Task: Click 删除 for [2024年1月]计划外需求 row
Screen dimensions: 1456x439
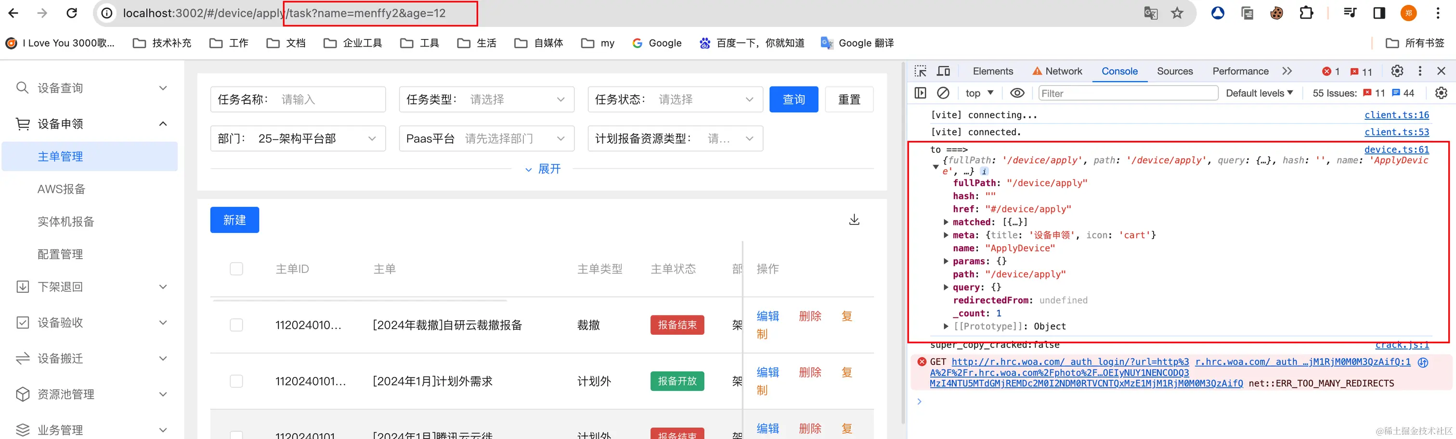Action: tap(810, 373)
